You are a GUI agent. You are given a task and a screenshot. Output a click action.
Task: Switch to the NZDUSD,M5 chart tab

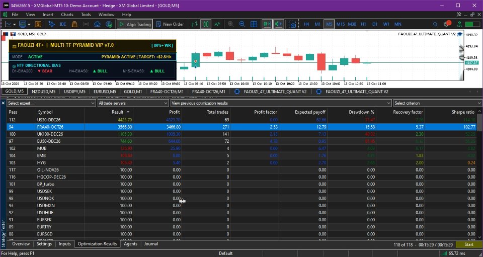44,92
